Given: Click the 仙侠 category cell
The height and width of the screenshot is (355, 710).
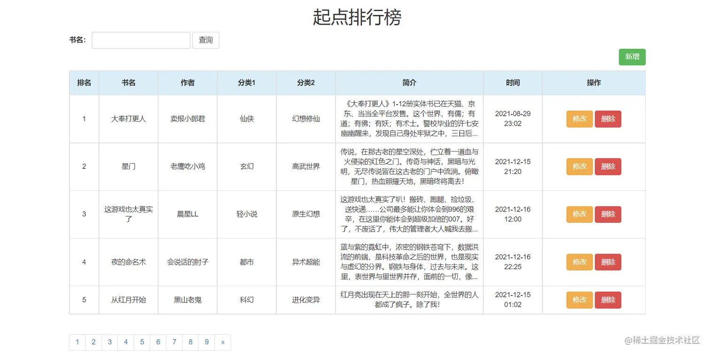Looking at the screenshot, I should click(247, 119).
